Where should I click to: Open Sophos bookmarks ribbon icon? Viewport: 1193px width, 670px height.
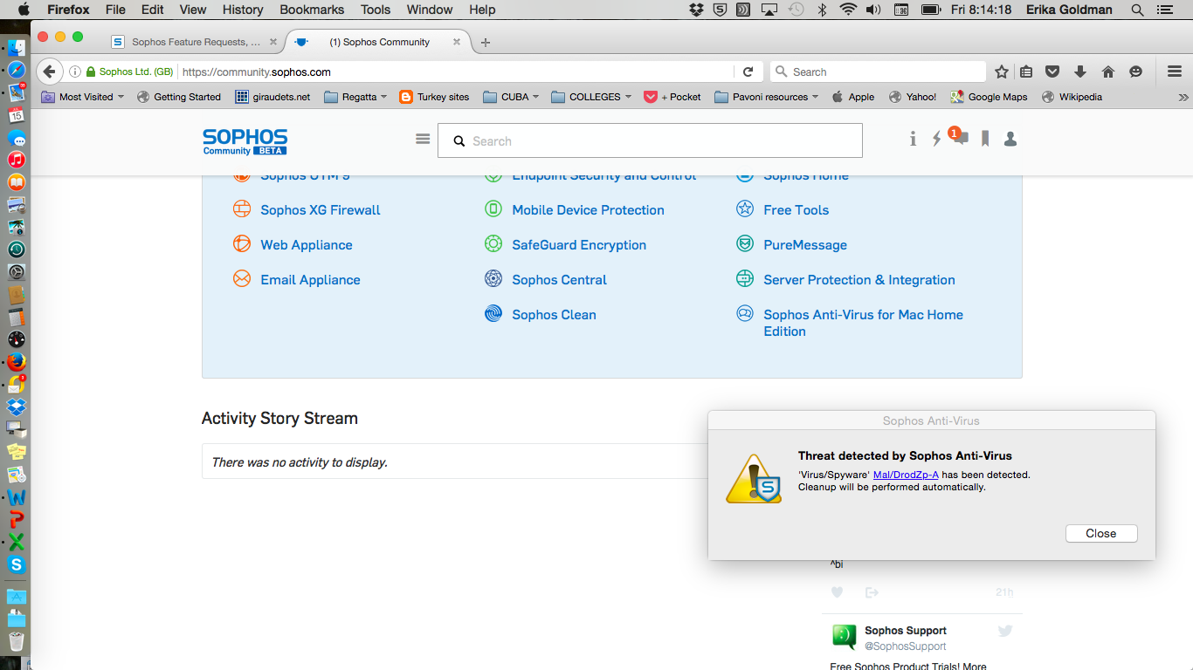985,139
